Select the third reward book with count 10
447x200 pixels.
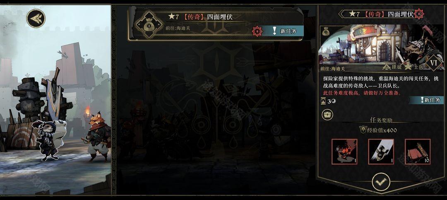(x=418, y=151)
